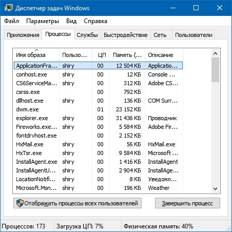Screen dimensions: 232x232
Task: Switch to the Службы tab
Action: (x=87, y=35)
